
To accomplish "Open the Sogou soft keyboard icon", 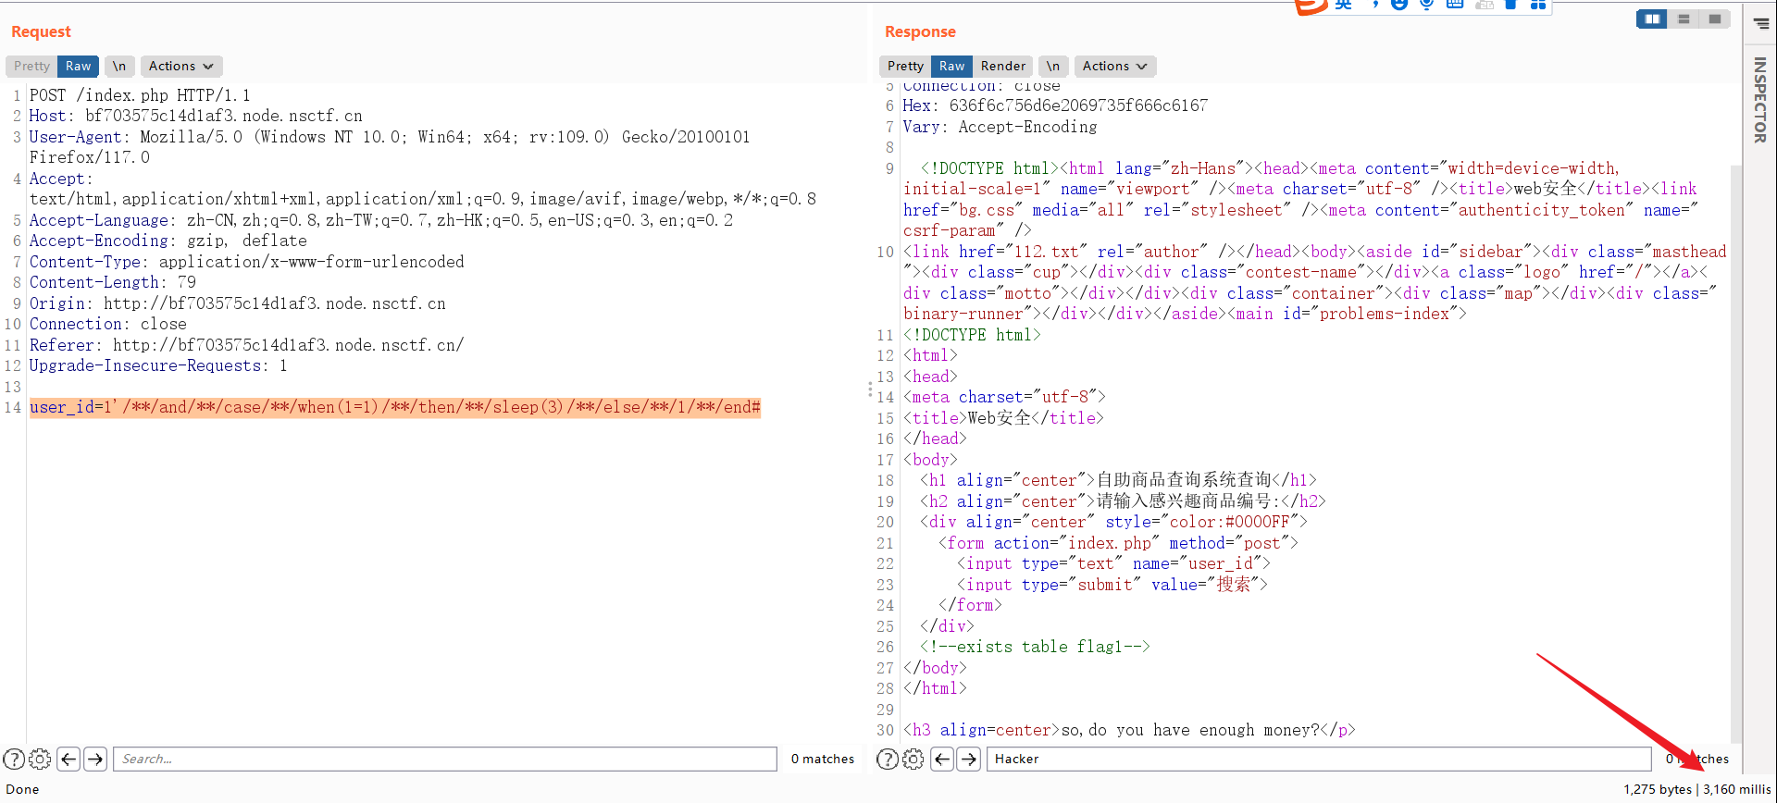I will (1455, 5).
